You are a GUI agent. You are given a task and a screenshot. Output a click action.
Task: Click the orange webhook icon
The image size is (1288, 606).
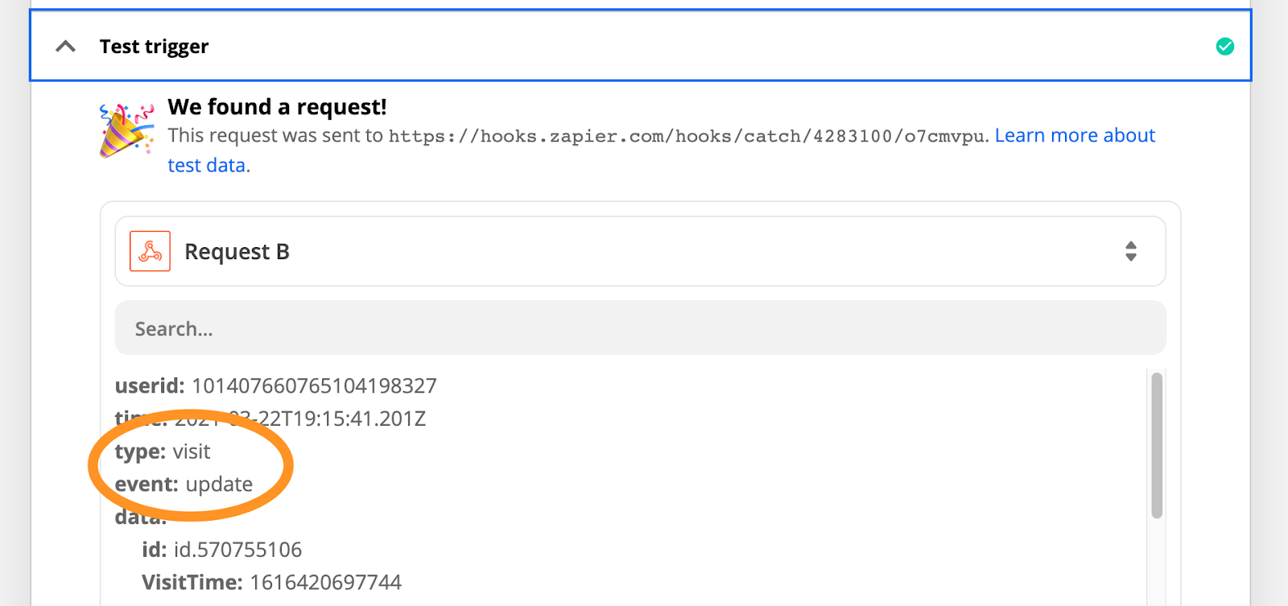(x=151, y=251)
